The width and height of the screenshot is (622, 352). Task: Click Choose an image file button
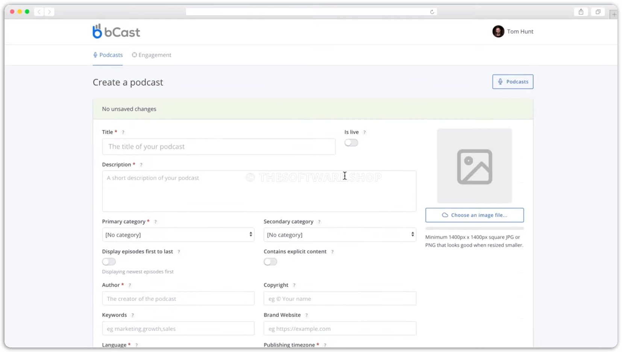pyautogui.click(x=474, y=215)
